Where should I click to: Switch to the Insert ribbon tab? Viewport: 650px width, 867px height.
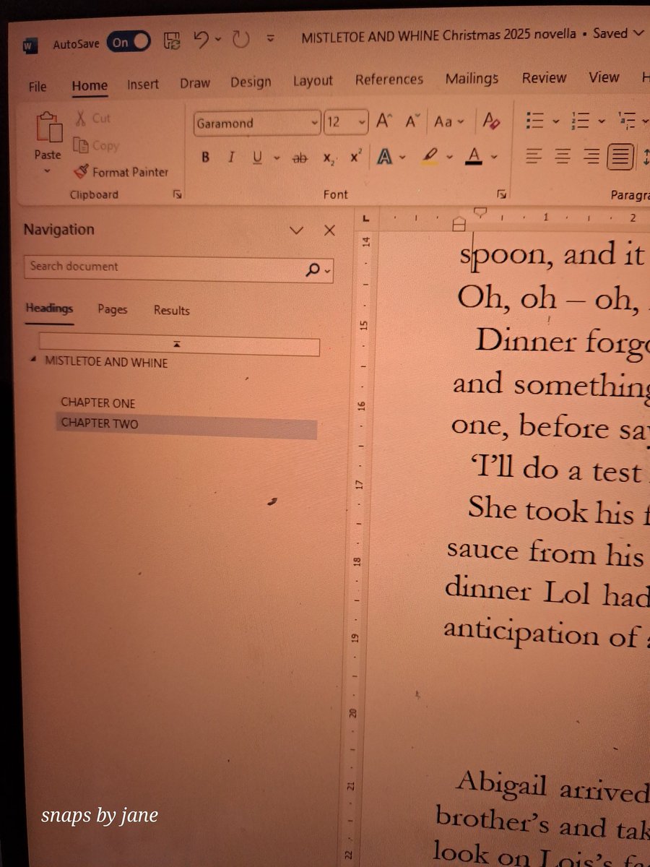pos(142,84)
